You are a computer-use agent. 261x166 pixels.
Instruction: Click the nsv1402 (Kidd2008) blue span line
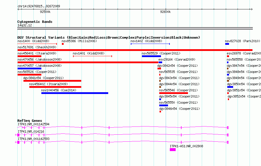tap(150, 44)
